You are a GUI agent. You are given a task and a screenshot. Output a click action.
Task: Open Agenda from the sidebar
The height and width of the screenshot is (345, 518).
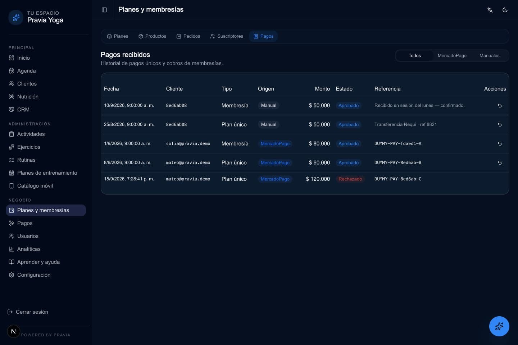coord(46,71)
